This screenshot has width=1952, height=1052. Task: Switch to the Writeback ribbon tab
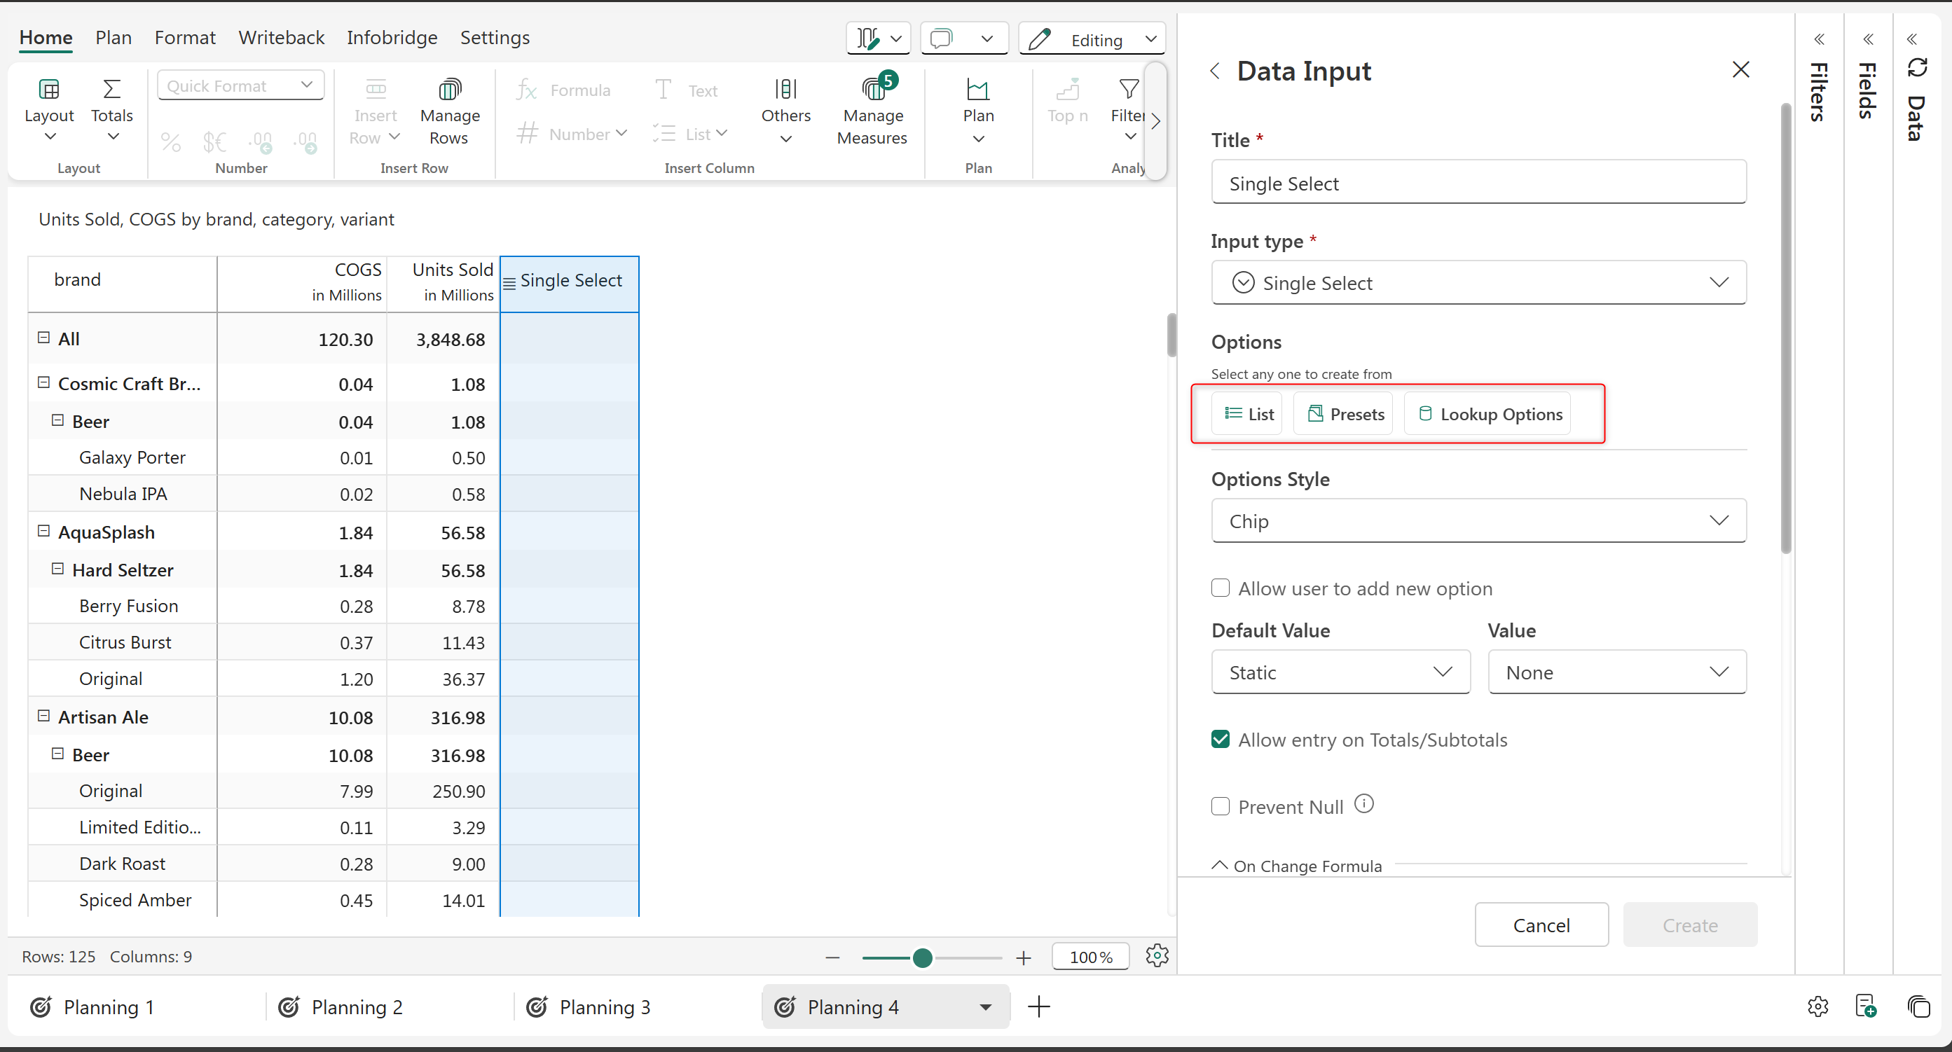point(281,37)
